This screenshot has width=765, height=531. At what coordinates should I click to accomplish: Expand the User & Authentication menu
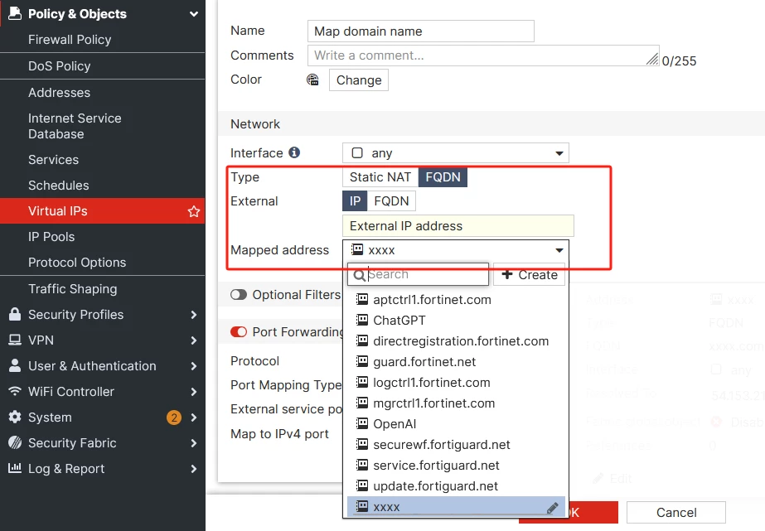(x=194, y=366)
